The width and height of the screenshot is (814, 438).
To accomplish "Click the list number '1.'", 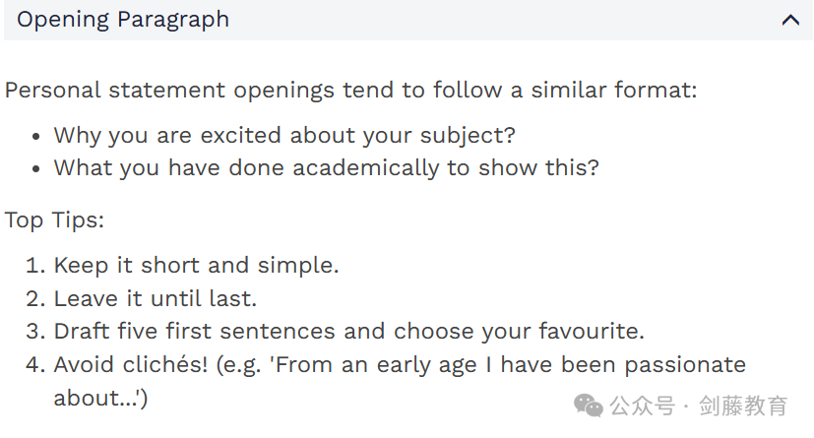I will (x=35, y=265).
